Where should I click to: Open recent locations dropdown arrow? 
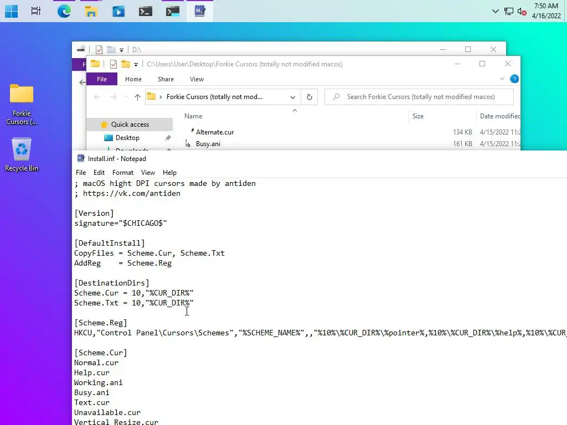point(126,97)
